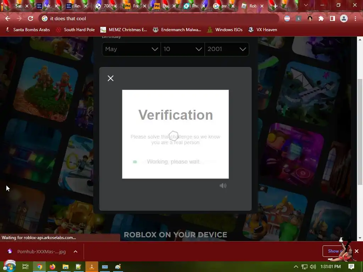Close the active Roblox tab

[262, 6]
